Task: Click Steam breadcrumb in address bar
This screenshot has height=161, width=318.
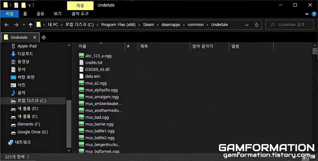Action: point(149,25)
